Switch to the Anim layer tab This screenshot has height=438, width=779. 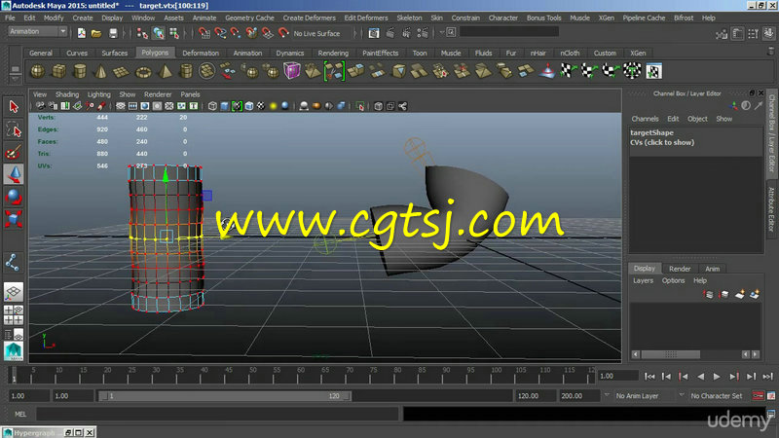point(712,269)
